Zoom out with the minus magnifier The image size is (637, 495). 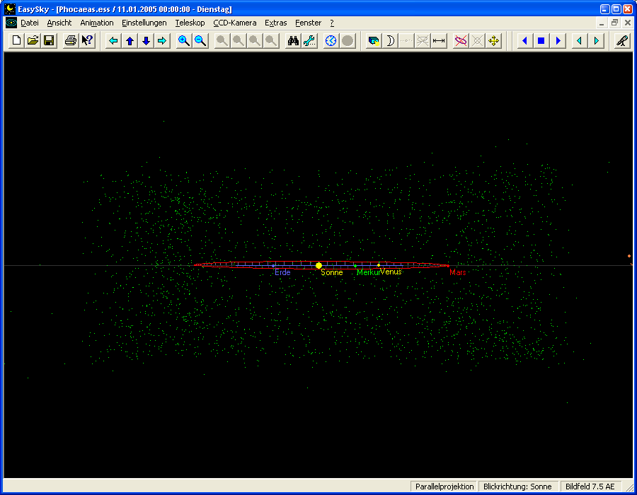coord(200,41)
